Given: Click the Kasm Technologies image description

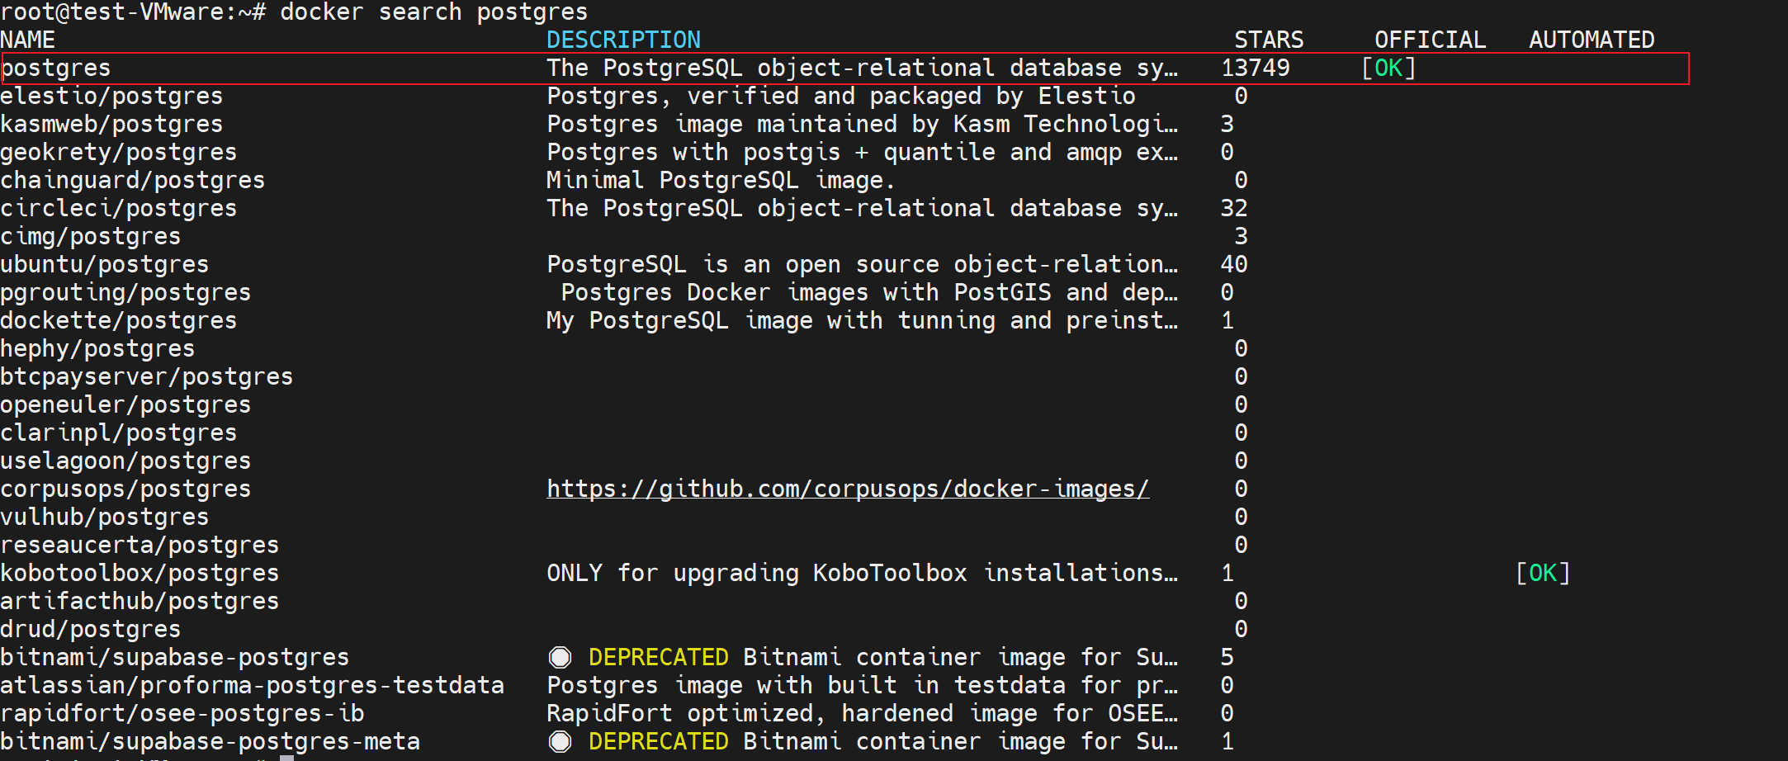Looking at the screenshot, I should (x=863, y=124).
